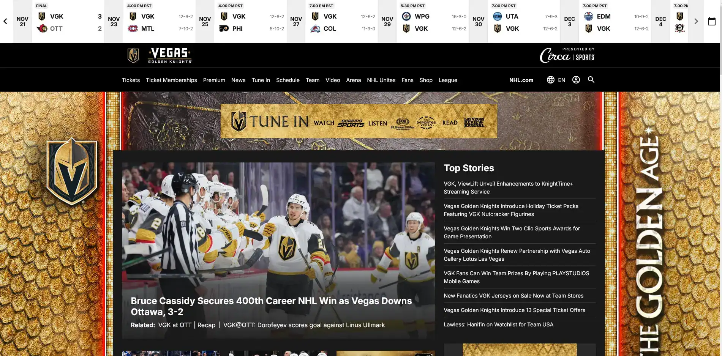Open the Arena menu item
The height and width of the screenshot is (356, 722).
coord(354,80)
